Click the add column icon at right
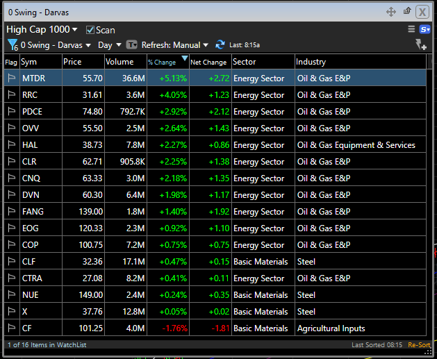This screenshot has width=437, height=359. click(420, 45)
